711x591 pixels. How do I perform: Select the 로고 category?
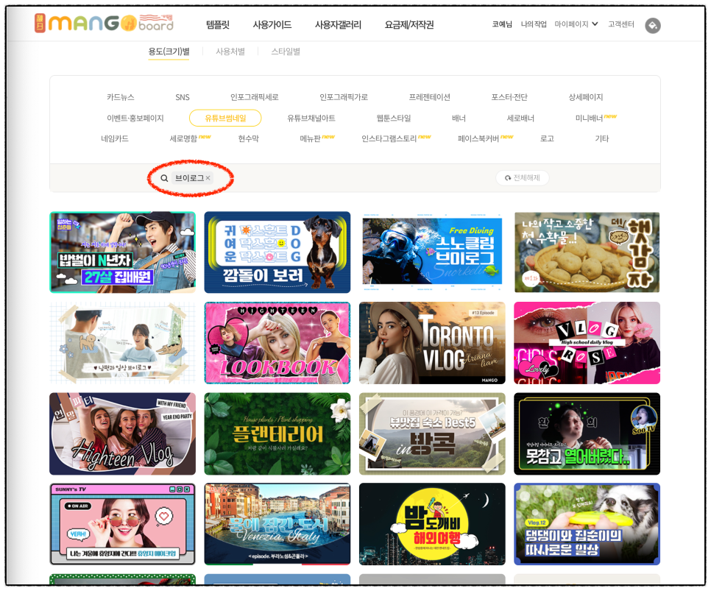click(547, 139)
